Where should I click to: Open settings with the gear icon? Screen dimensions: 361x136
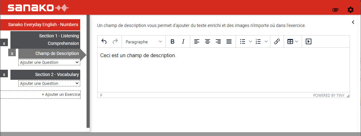point(350,10)
